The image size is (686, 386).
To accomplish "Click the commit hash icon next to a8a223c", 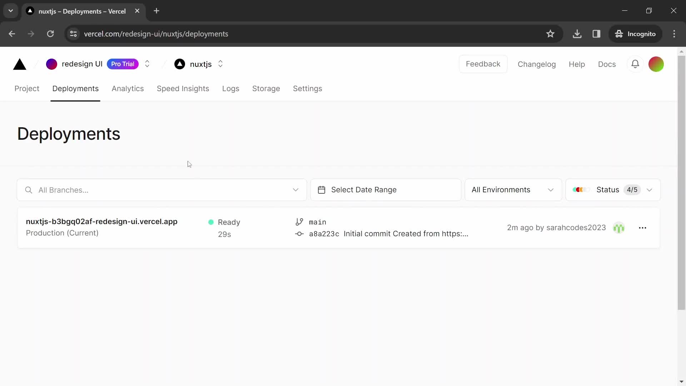I will [x=299, y=234].
